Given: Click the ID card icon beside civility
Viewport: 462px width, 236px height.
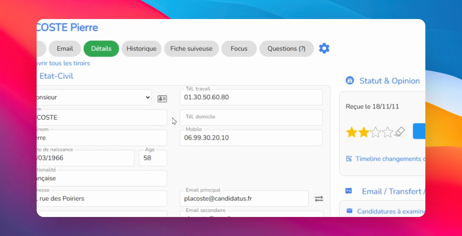Looking at the screenshot, I should tap(162, 99).
